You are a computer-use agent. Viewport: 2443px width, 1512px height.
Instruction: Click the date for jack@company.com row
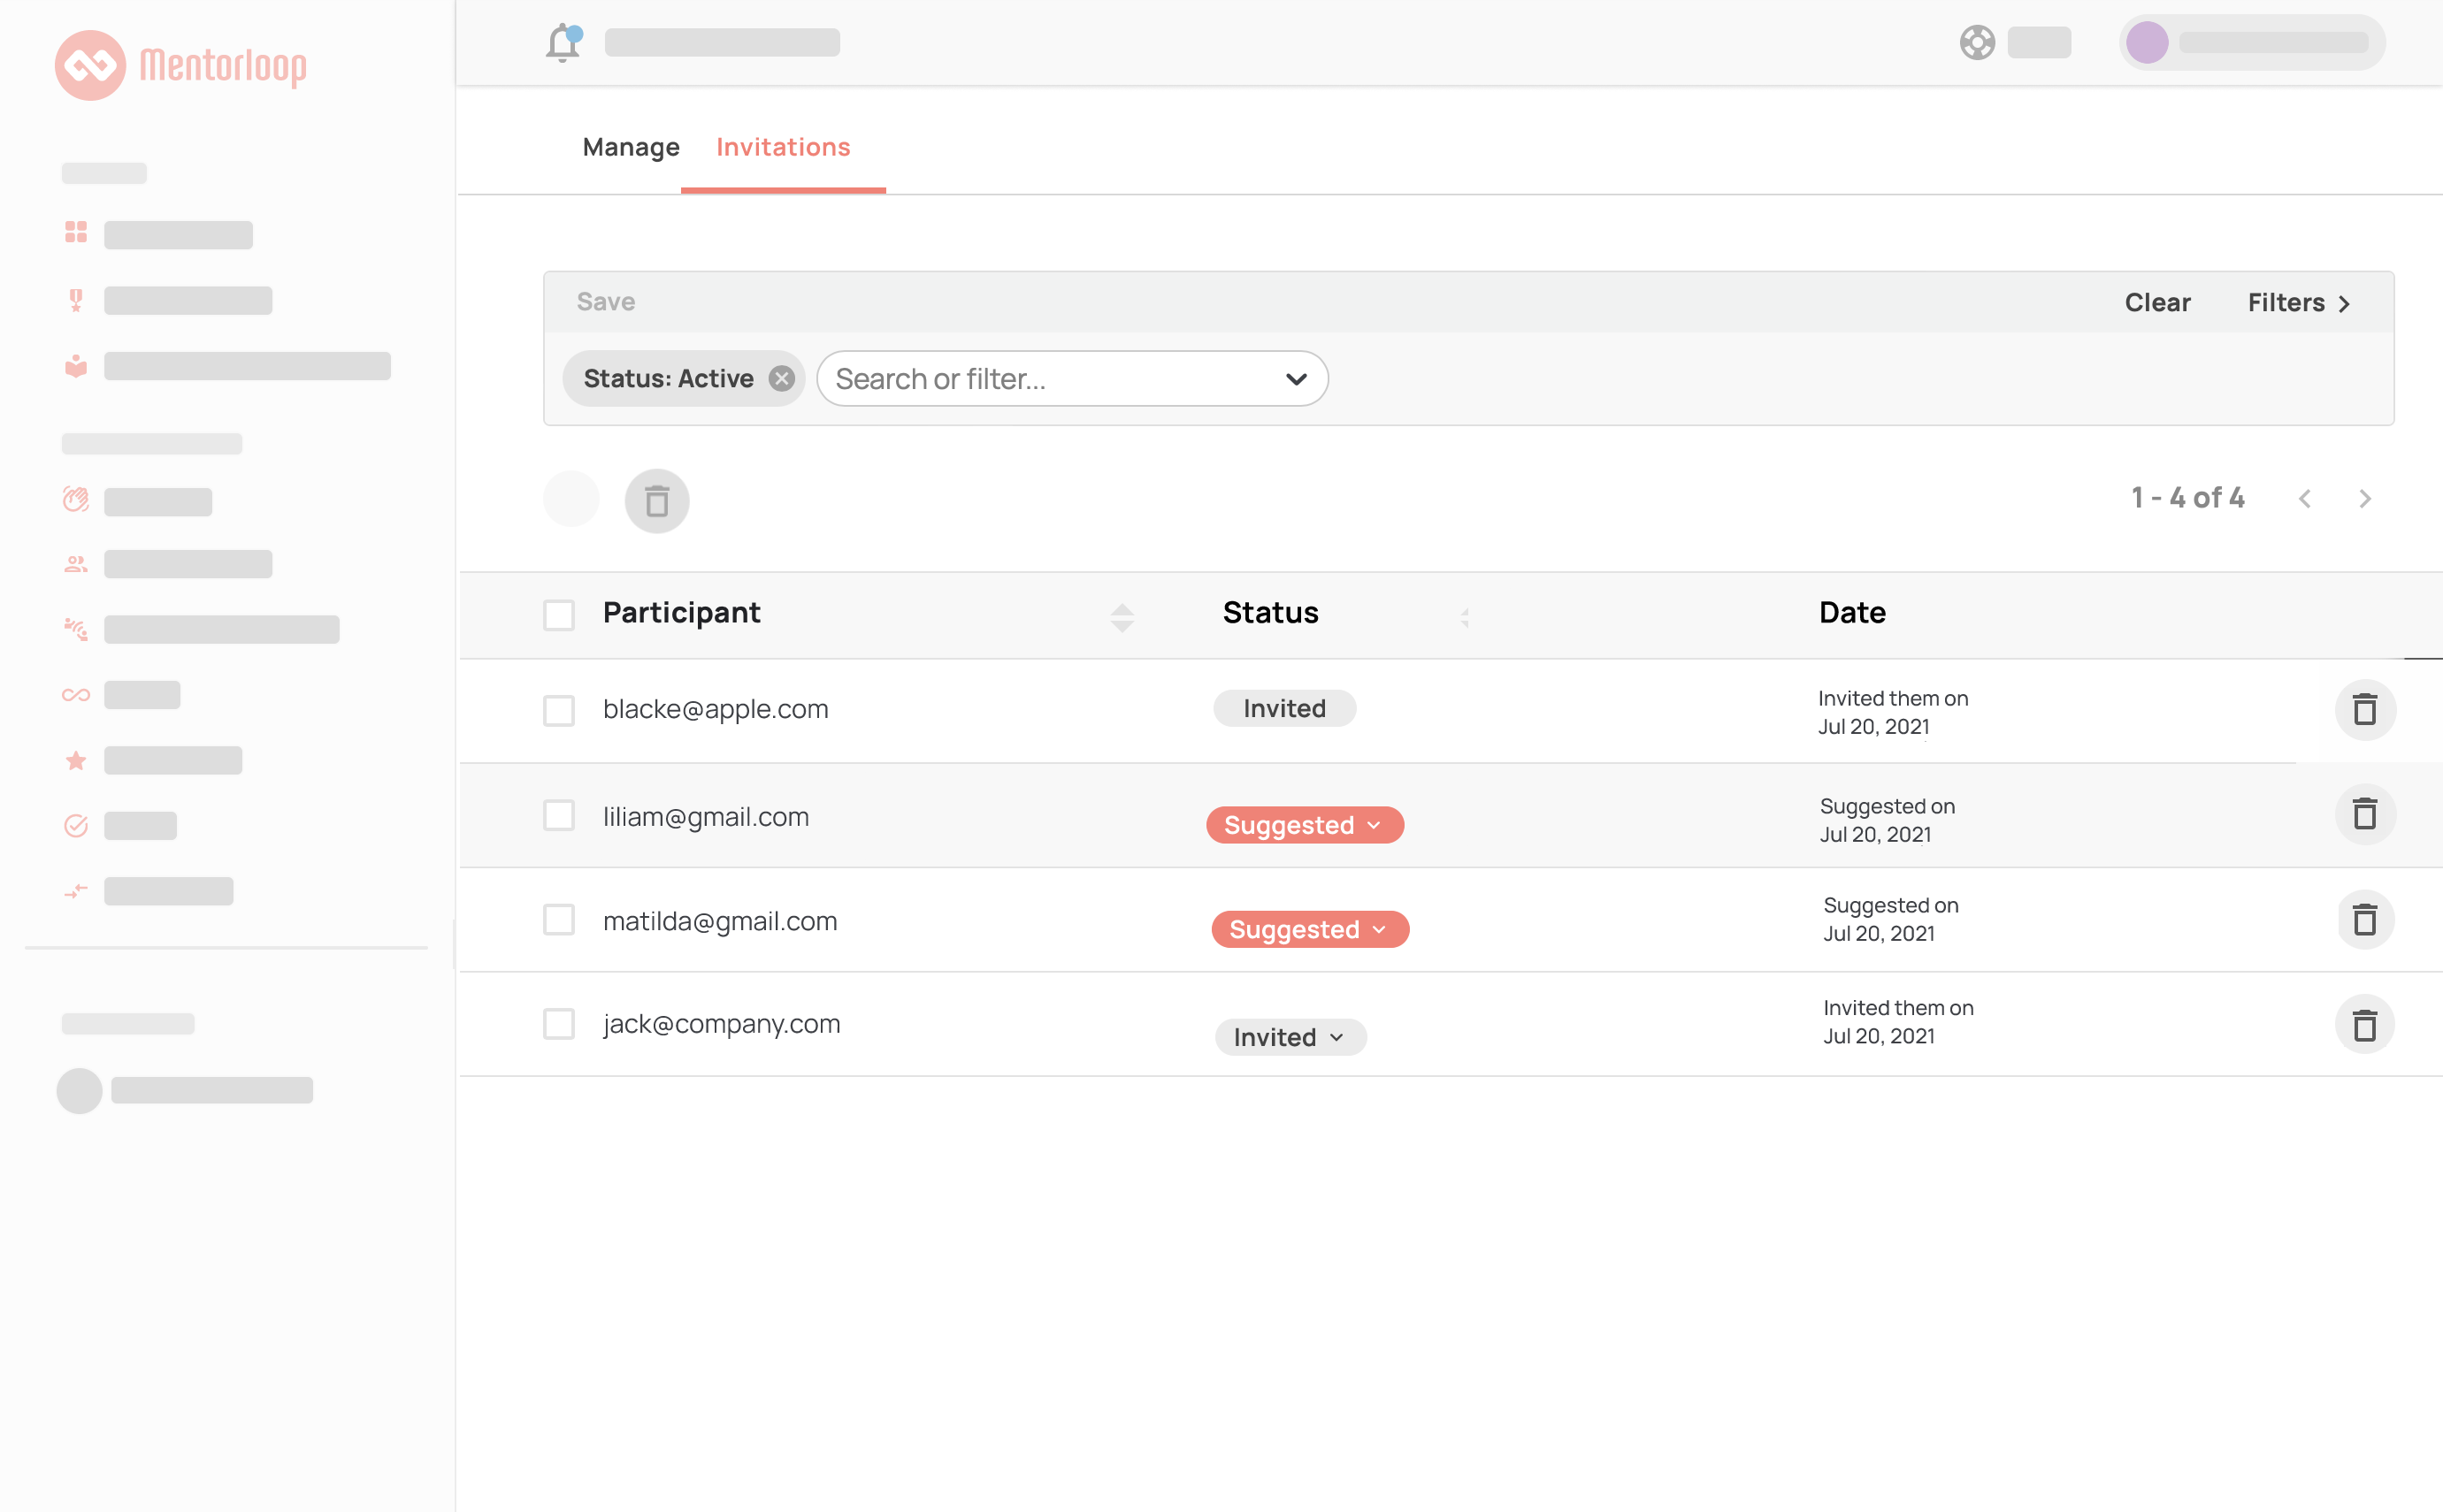click(1898, 1022)
